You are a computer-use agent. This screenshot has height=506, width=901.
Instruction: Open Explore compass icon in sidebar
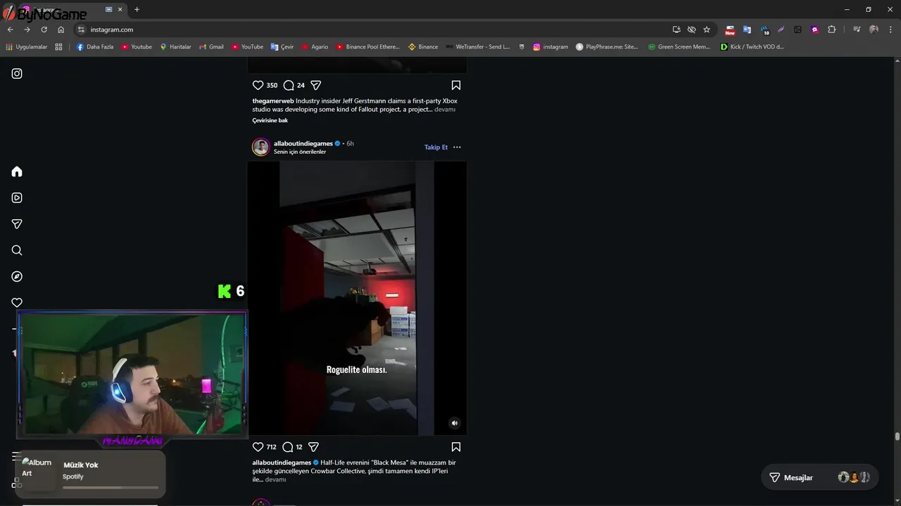coord(17,276)
